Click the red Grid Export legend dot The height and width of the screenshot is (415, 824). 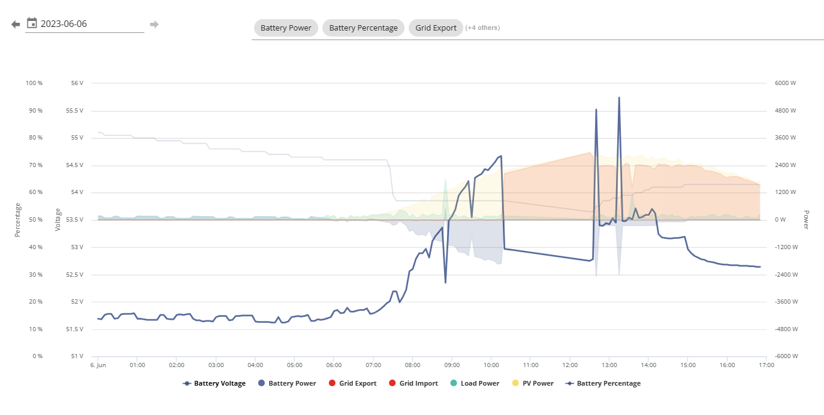coord(332,383)
